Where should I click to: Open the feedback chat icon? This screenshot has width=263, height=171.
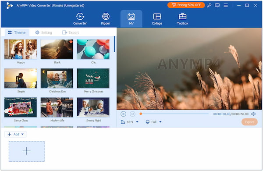coord(217,5)
